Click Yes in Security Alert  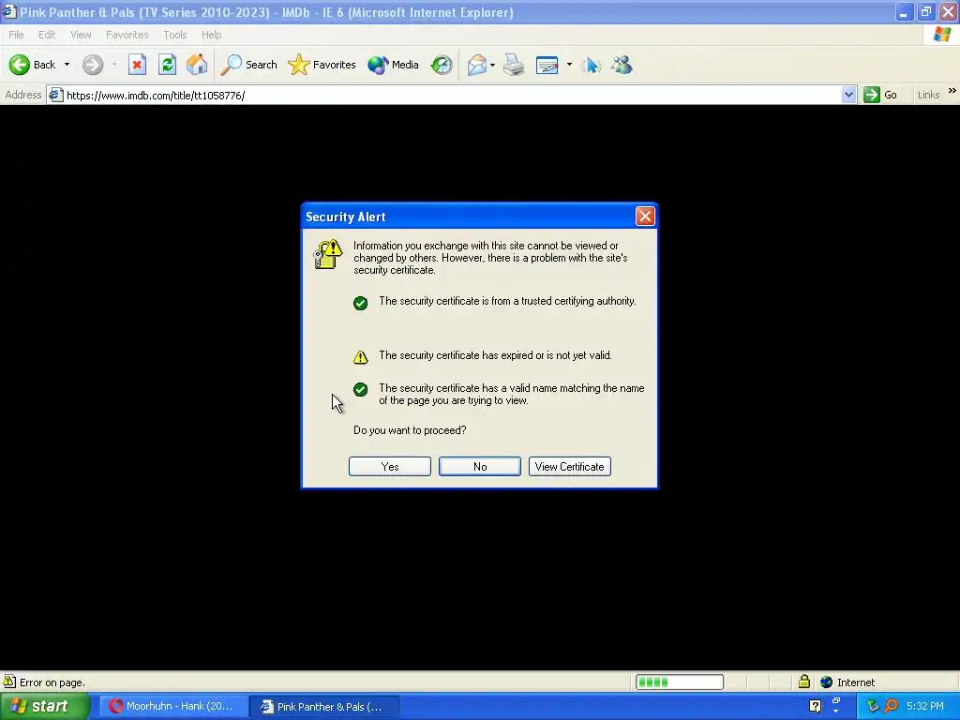[x=390, y=467]
